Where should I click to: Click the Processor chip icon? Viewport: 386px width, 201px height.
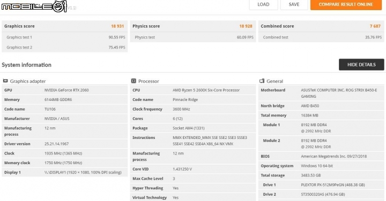coord(133,81)
